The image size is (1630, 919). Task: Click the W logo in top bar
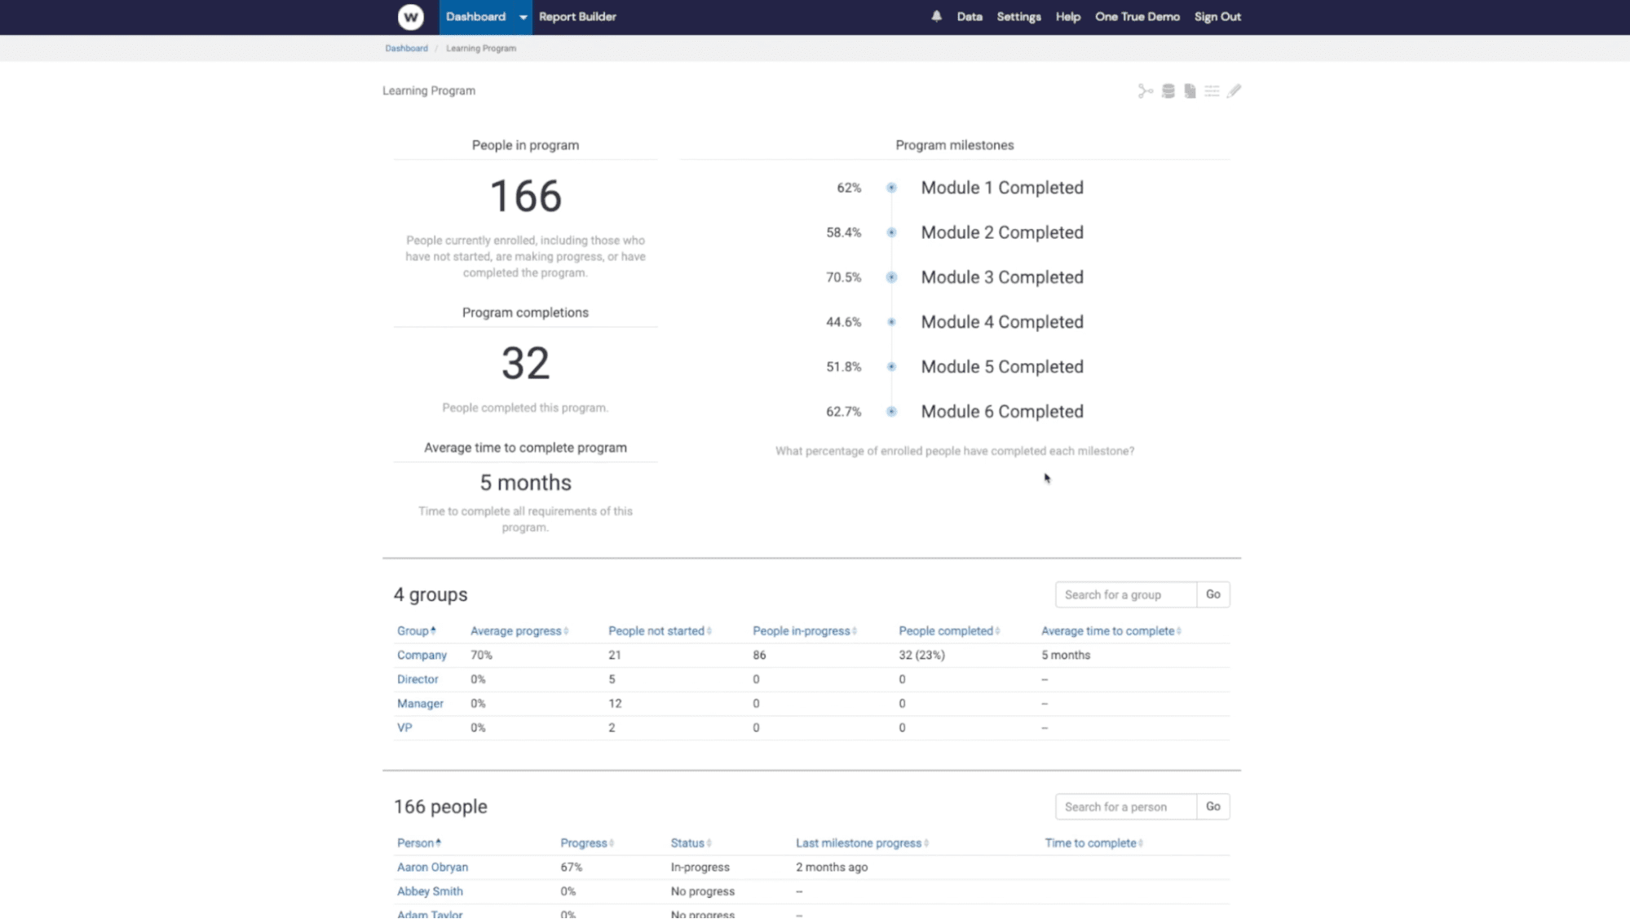[x=410, y=16]
